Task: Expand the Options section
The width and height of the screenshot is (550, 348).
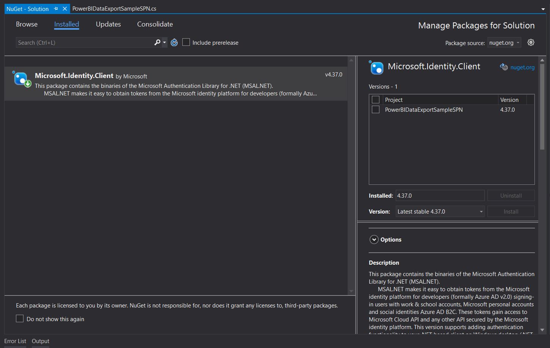Action: coord(374,239)
